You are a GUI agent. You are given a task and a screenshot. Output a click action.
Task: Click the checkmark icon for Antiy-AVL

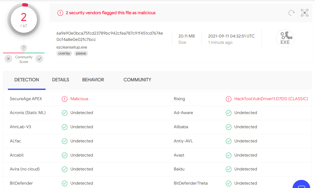229,141
